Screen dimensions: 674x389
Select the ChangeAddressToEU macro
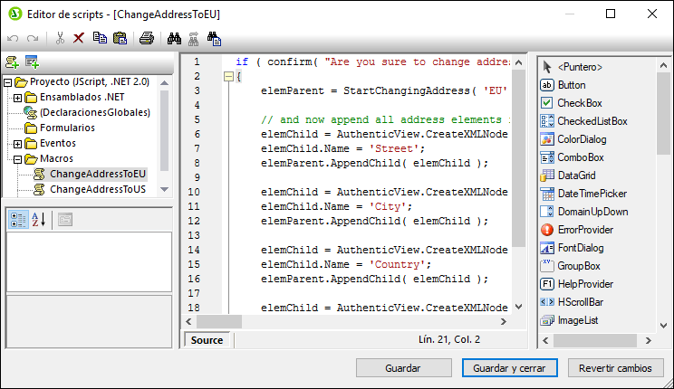click(98, 174)
